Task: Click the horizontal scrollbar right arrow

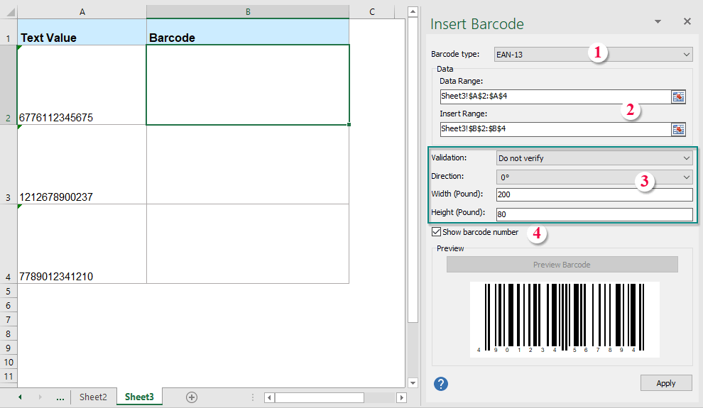Action: tap(401, 398)
